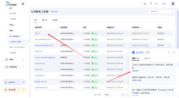Open 联系人 in the sidebar
The width and height of the screenshot is (179, 98).
pos(12,25)
